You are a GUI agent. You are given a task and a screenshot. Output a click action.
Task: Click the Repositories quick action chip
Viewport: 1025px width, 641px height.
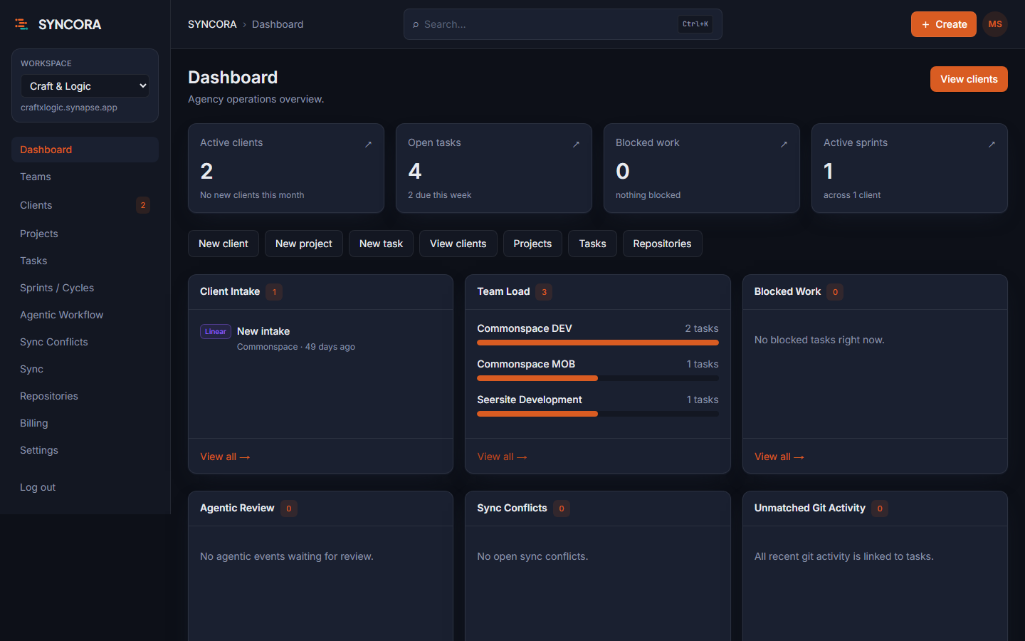point(662,244)
